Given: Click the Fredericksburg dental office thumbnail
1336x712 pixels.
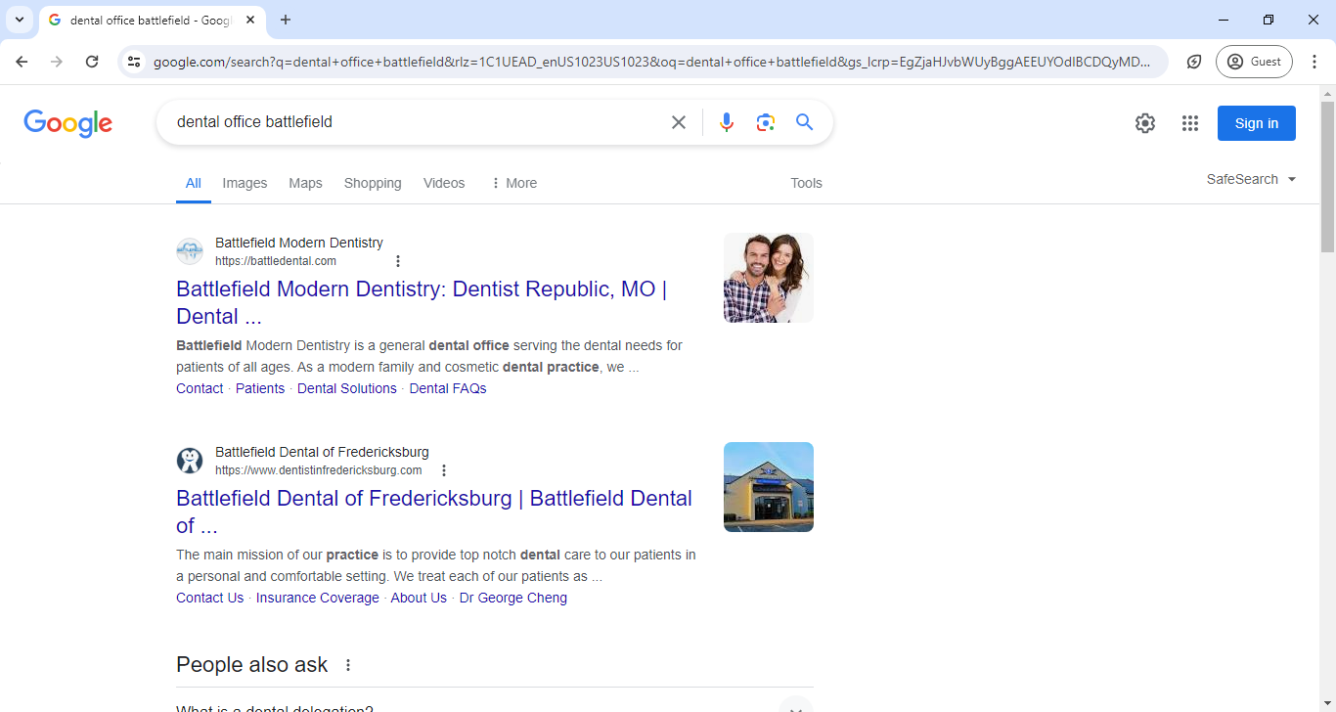Looking at the screenshot, I should point(768,487).
